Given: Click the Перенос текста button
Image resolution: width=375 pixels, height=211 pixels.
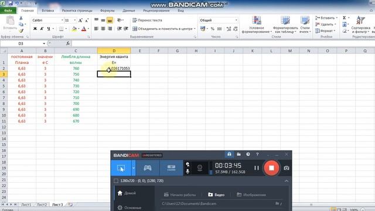Looking at the screenshot, I should point(147,21).
